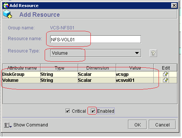Select the Volume attribute name cell
This screenshot has width=182, height=138.
(21, 80)
